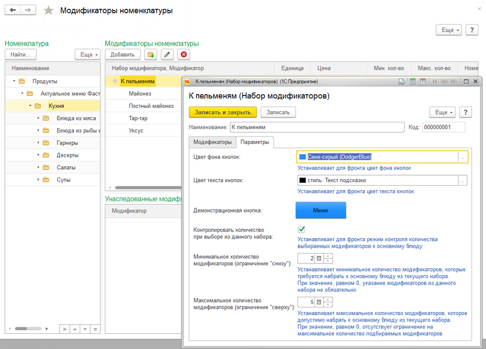Open the calendar icon in dialog titlebar

(423, 82)
